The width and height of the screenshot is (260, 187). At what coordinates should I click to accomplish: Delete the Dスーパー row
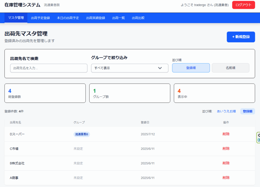[226, 134]
